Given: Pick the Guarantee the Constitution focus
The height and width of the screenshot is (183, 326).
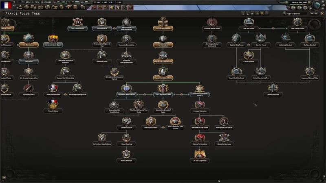Looking at the screenshot, I should tap(114, 107).
